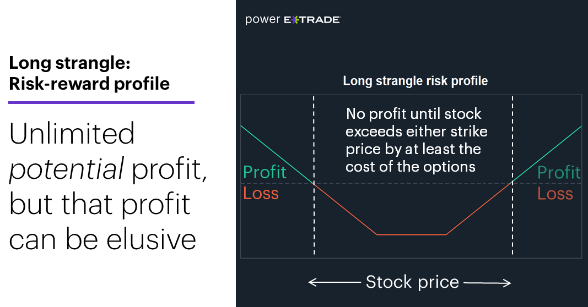Viewport: 588px width, 307px height.
Task: Click the right red Loss label
Action: point(555,194)
